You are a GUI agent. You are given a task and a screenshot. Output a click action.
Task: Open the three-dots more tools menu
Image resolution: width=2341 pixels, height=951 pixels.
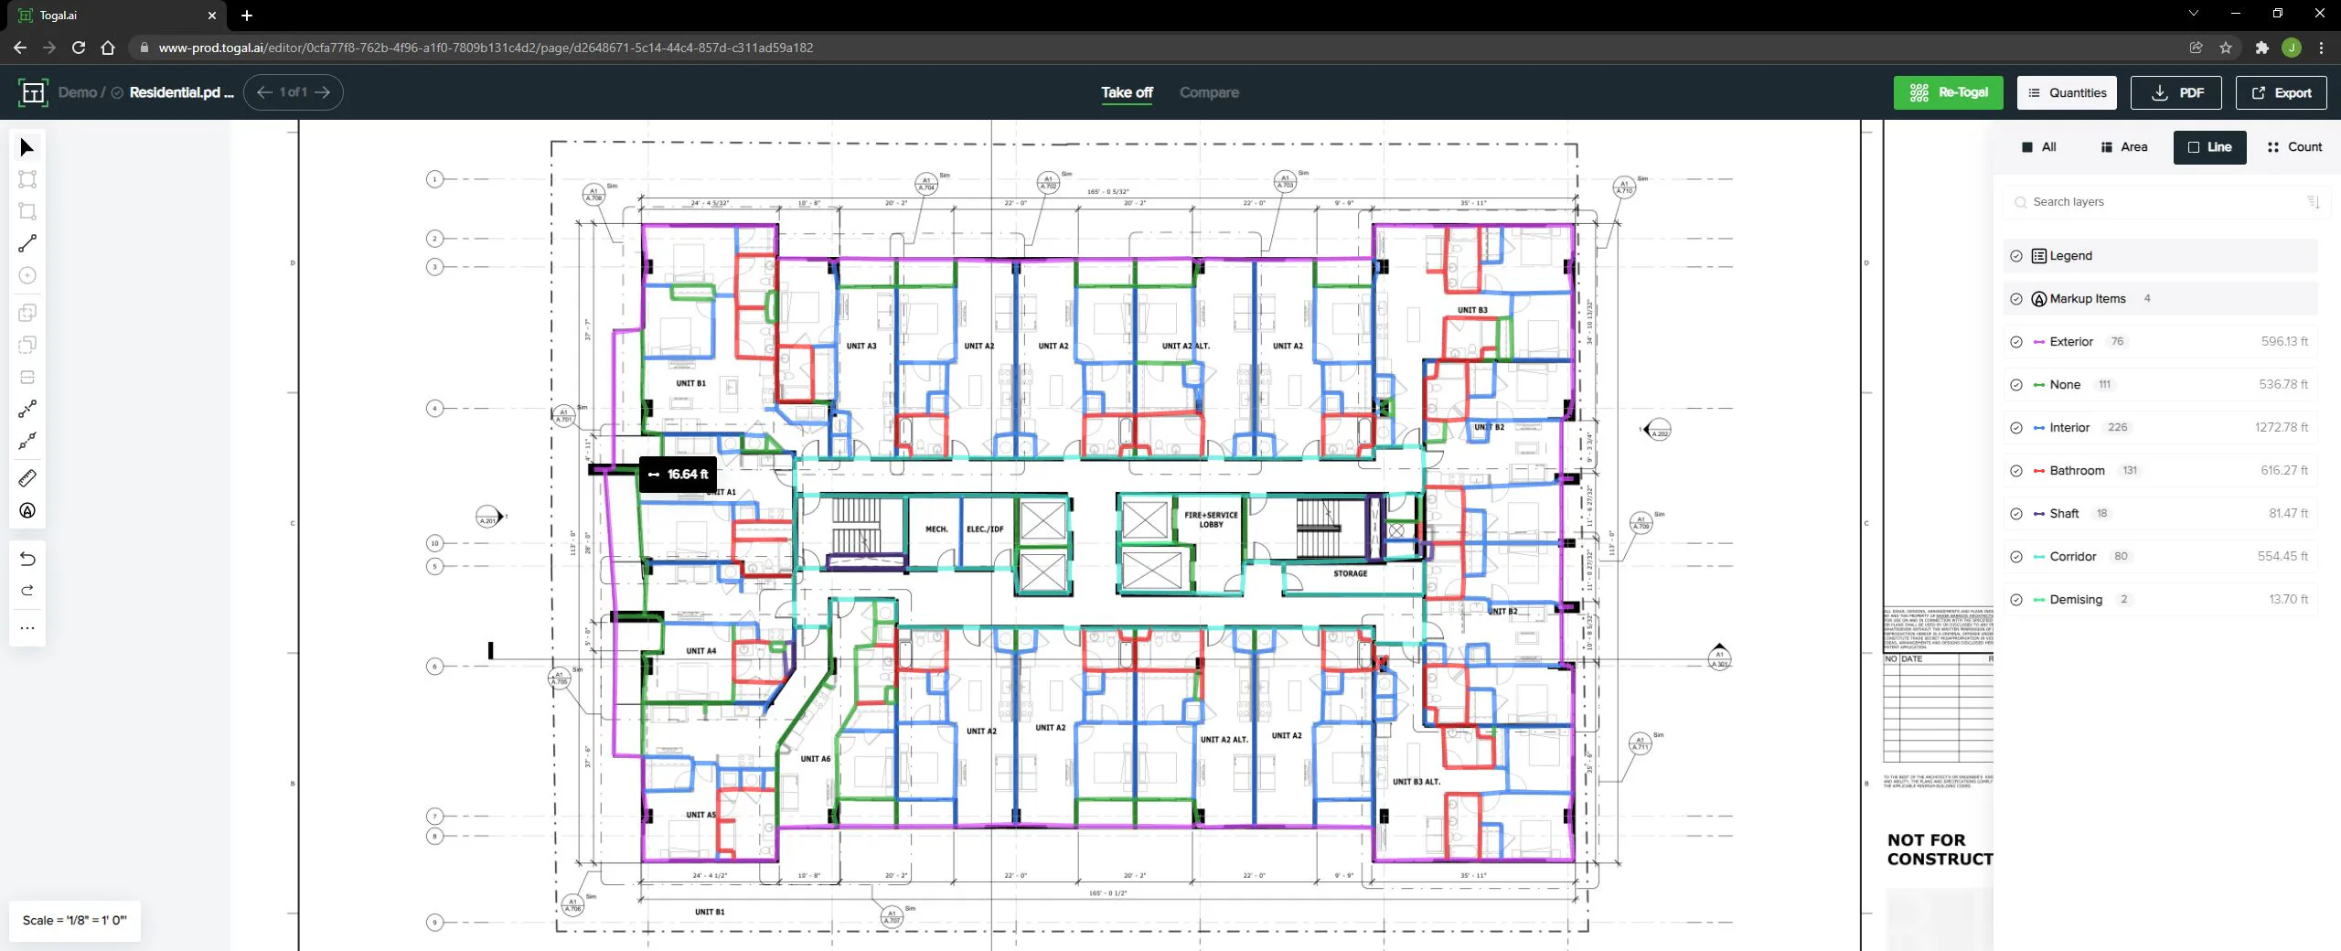27,628
